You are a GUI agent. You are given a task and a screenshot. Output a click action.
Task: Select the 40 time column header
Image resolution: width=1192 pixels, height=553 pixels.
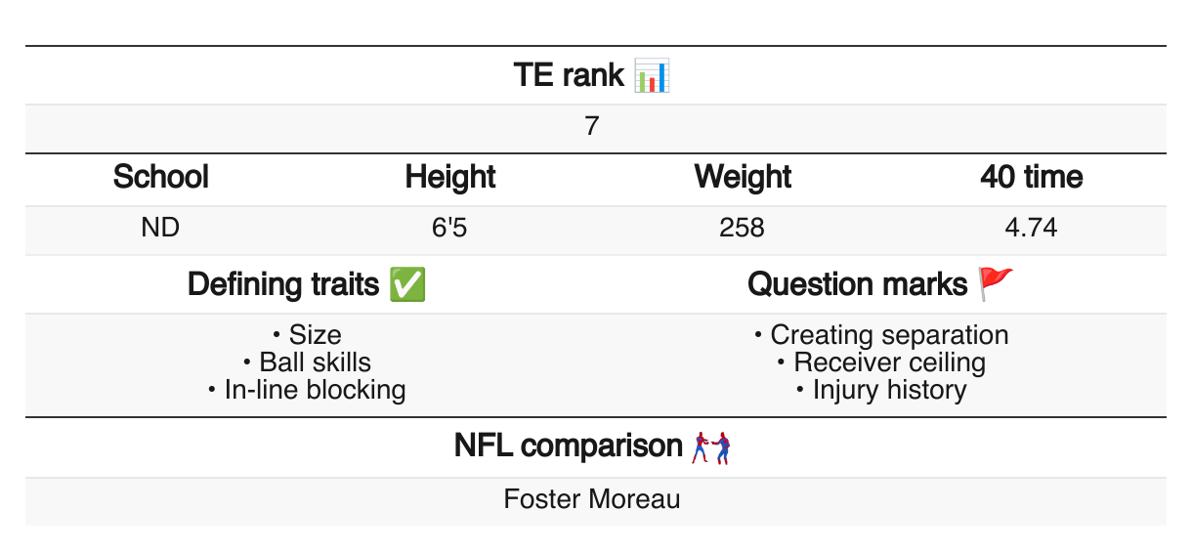point(1032,177)
